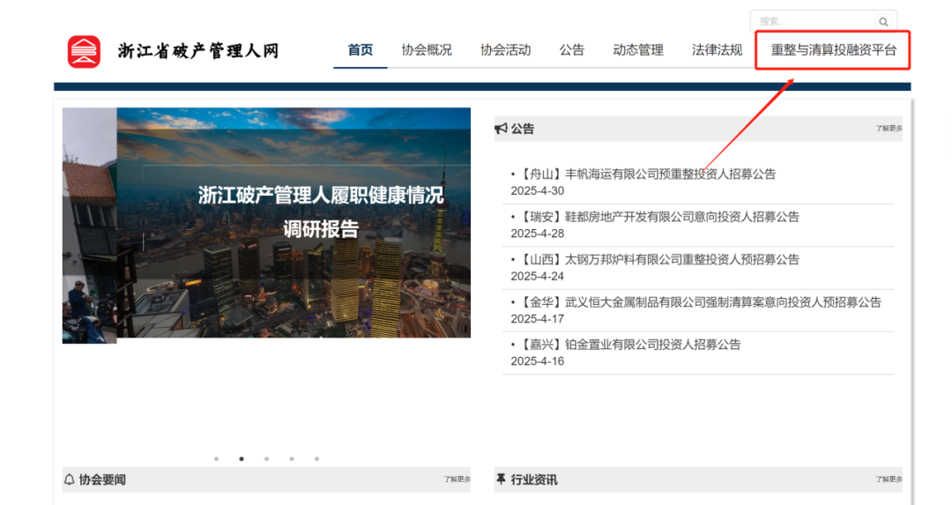The width and height of the screenshot is (952, 505).
Task: Click the bell icon beside 协会要闻
Action: (70, 479)
